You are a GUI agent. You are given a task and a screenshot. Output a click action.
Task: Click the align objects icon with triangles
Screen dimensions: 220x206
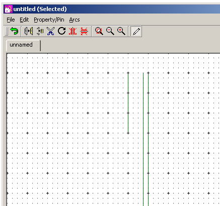click(x=40, y=31)
